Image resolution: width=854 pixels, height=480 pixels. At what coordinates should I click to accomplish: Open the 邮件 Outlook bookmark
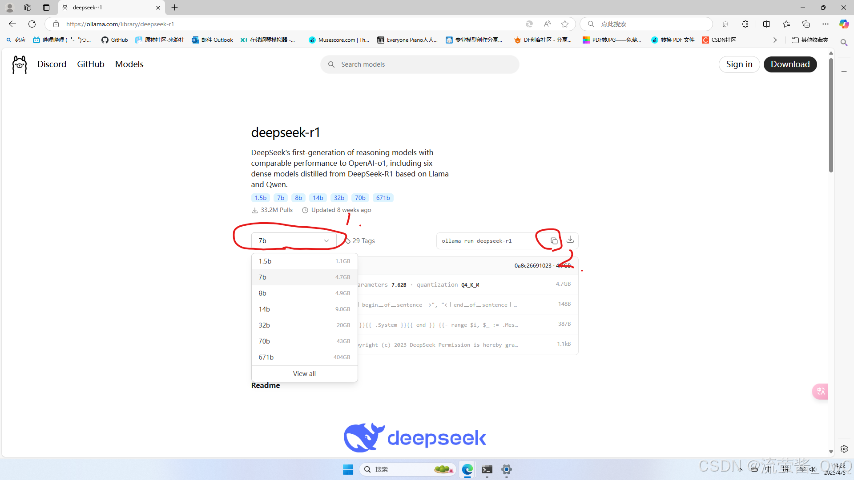[x=212, y=40]
